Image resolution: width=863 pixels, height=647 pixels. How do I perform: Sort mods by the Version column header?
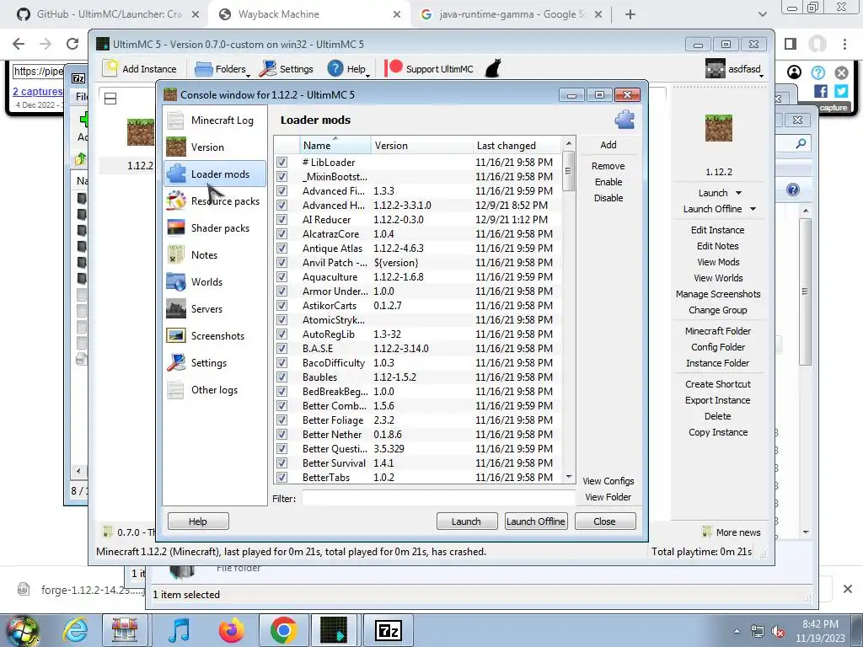click(421, 145)
